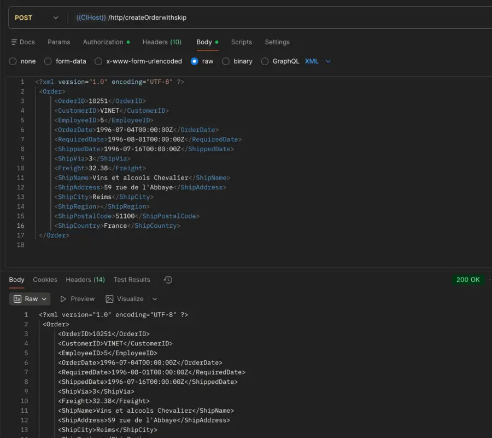Open the Raw response format dropdown
The image size is (492, 438).
pos(31,299)
